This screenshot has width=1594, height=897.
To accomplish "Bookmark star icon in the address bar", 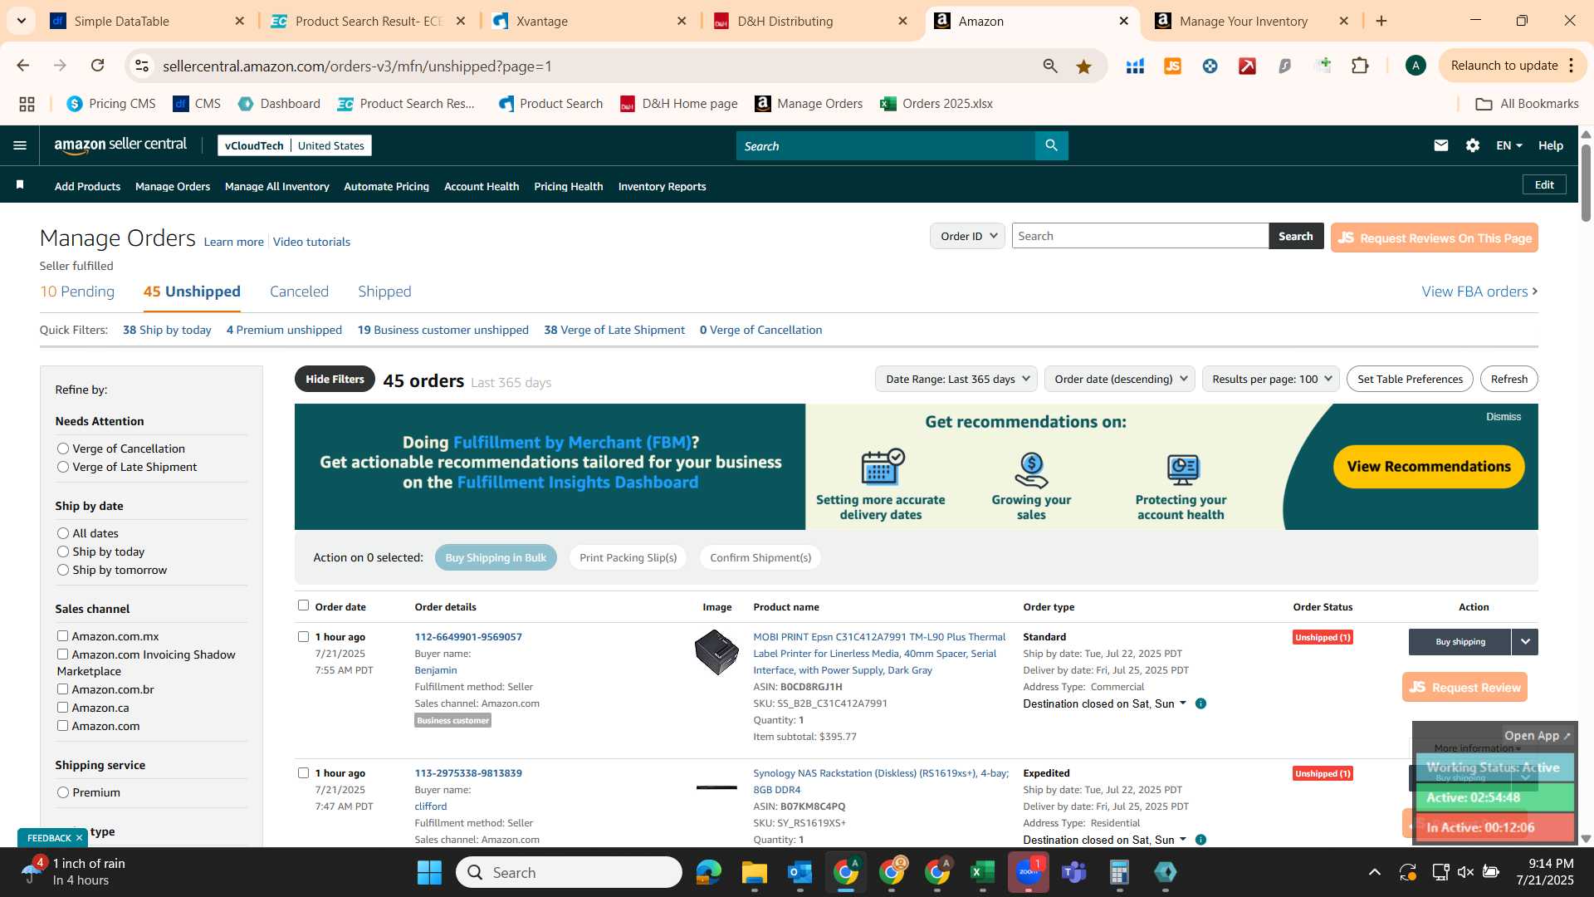I will pyautogui.click(x=1083, y=66).
